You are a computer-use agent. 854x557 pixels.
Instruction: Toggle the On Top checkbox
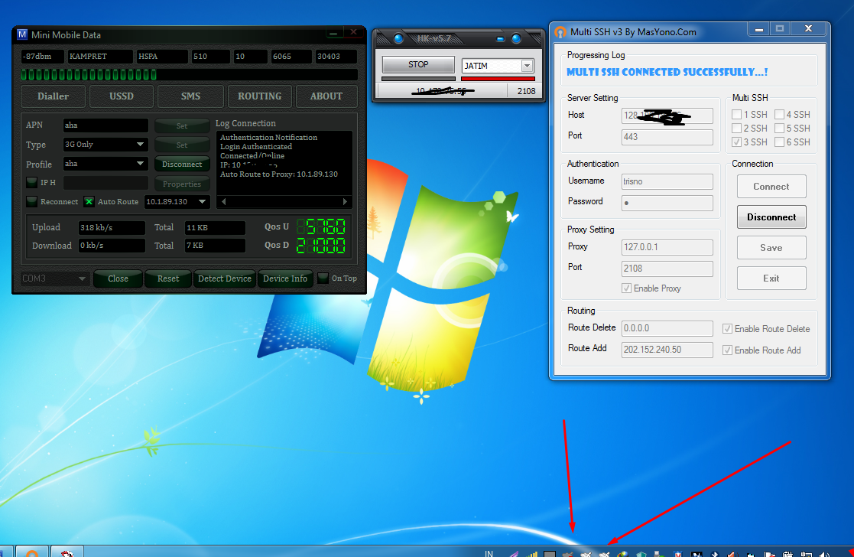tap(323, 278)
